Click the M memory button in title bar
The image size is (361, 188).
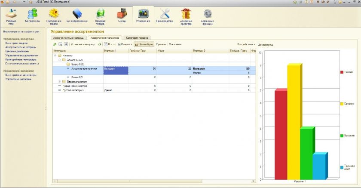(x=318, y=2)
